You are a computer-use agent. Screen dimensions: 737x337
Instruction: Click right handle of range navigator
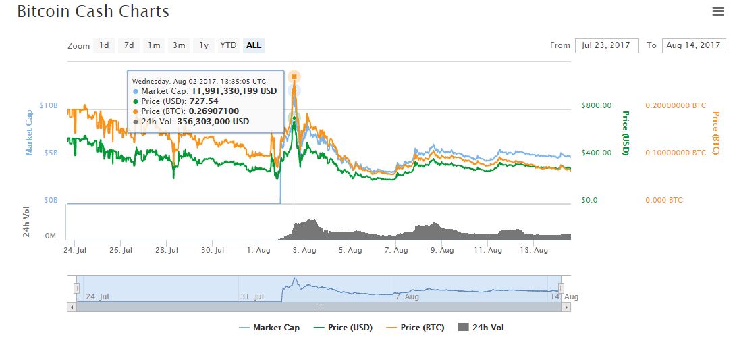click(560, 288)
